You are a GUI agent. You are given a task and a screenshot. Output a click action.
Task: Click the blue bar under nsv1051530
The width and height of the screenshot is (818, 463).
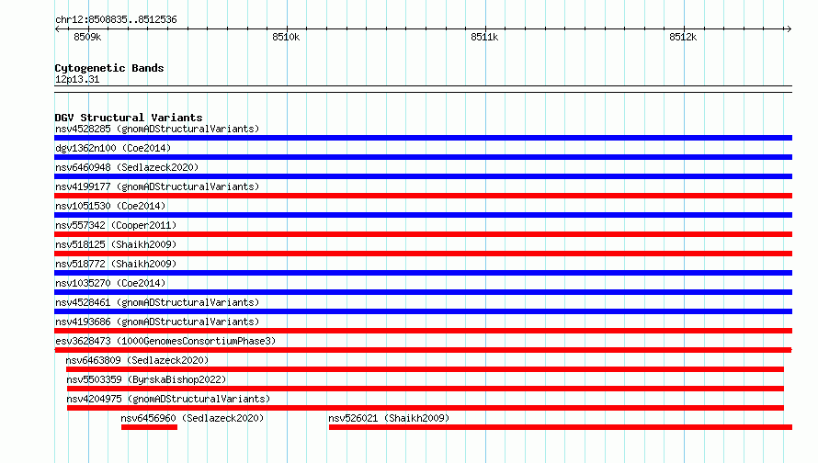point(423,215)
